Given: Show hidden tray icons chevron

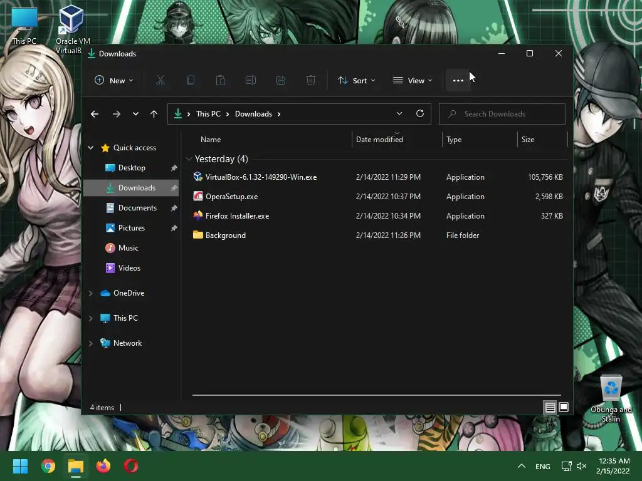Looking at the screenshot, I should click(521, 466).
